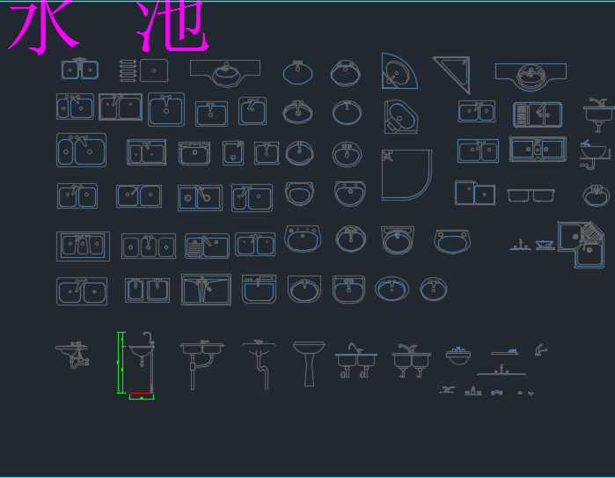
Task: Click the wide countertop basin at top right
Action: pos(531,77)
